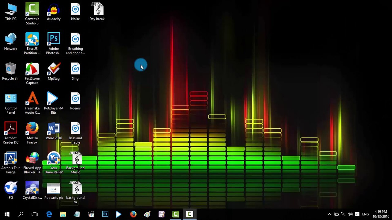Launch Microsoft Edge from taskbar
Screen dimensions: 392x220
click(x=49, y=214)
